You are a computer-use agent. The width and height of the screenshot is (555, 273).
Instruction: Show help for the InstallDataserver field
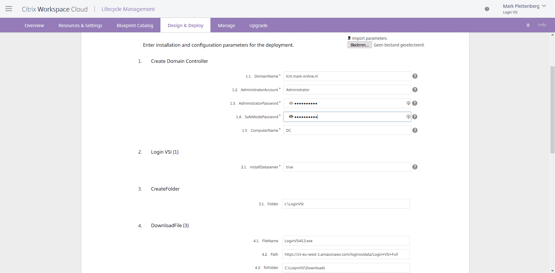click(x=415, y=167)
